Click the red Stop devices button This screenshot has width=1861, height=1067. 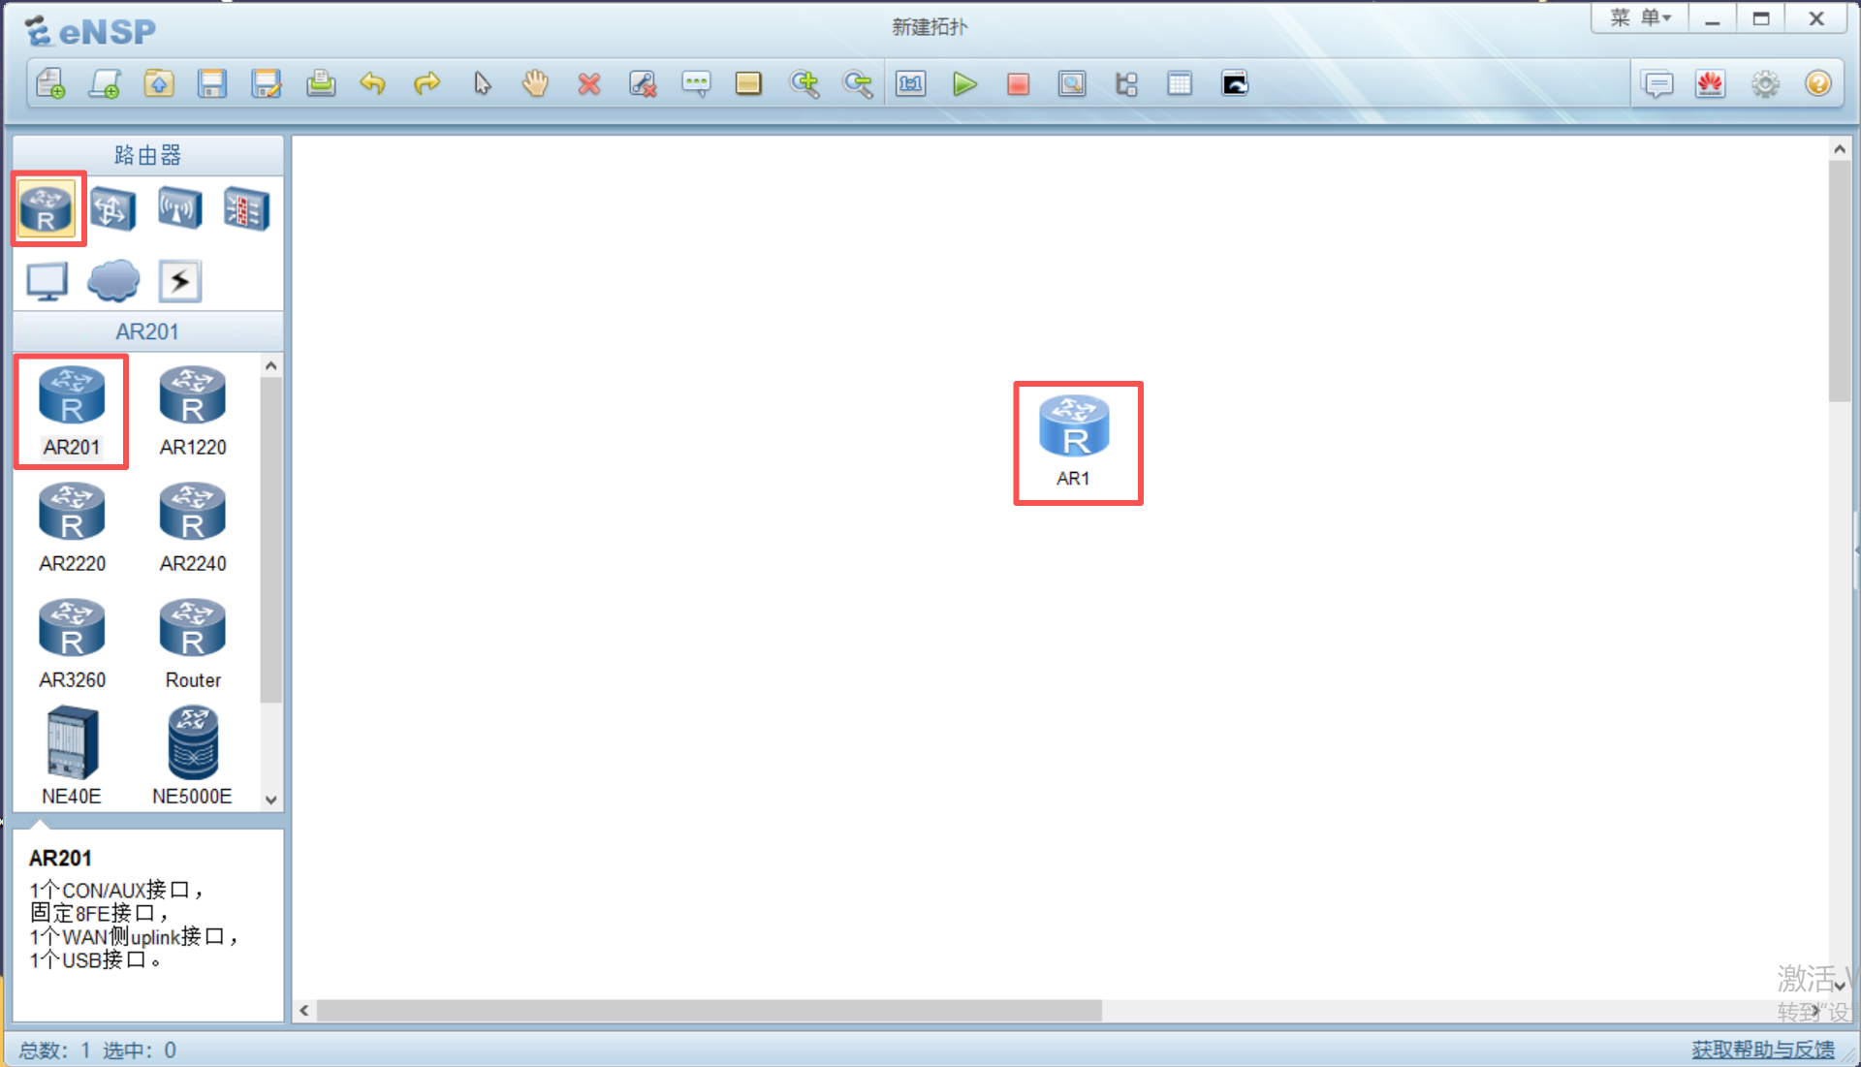(1017, 84)
